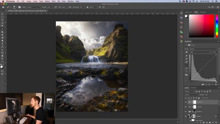
Task: Open the layer Opacity dropdown arrow
Action: click(x=210, y=95)
